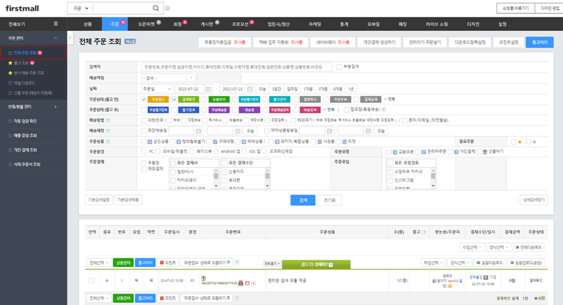Viewport: 563px width, 305px height.
Task: Check the PC order environment checkbox
Action: 144,152
